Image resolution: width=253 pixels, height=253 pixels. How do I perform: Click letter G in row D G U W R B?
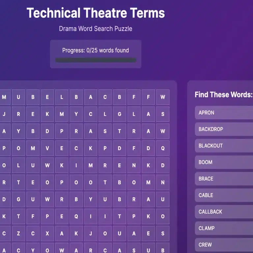(18, 199)
